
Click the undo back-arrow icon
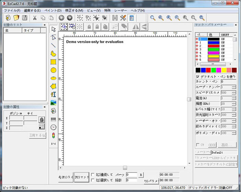pyautogui.click(x=61, y=18)
